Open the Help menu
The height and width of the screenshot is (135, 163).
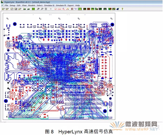[77, 5]
